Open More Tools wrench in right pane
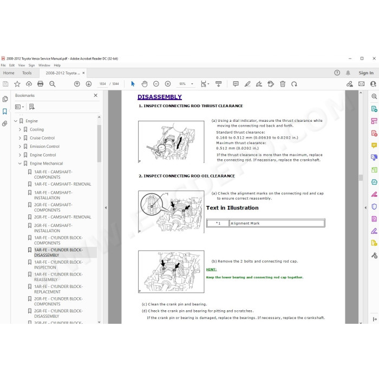379x379 pixels. pos(374,255)
